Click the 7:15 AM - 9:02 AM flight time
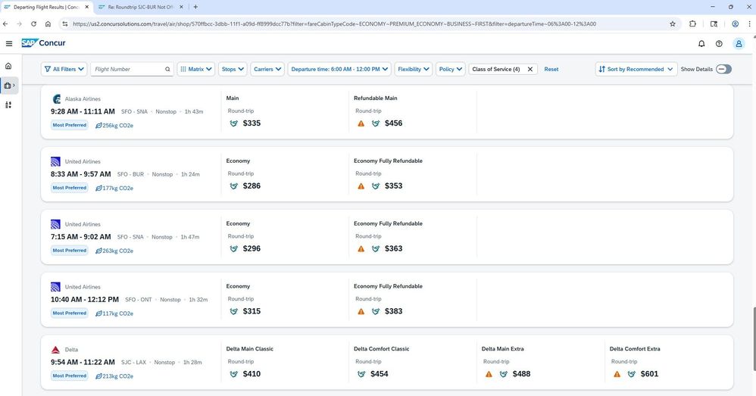The height and width of the screenshot is (396, 756). tap(80, 237)
